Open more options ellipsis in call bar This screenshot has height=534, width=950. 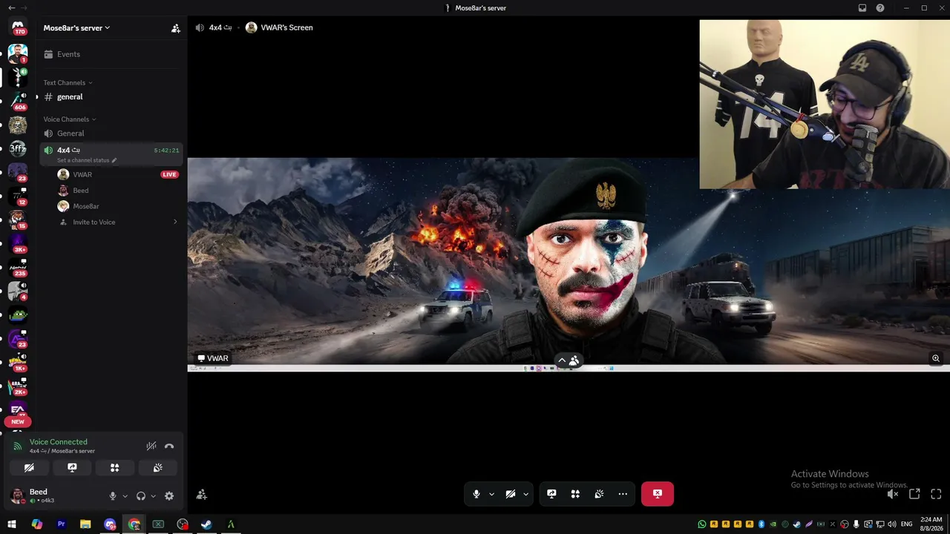tap(623, 494)
